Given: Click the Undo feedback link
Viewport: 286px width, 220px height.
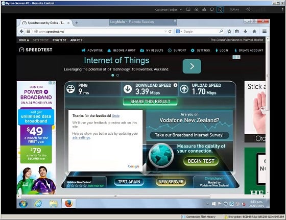Looking at the screenshot, I should click(x=115, y=116).
